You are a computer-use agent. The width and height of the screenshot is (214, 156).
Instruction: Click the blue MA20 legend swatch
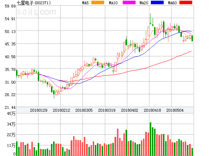pyautogui.click(x=157, y=2)
